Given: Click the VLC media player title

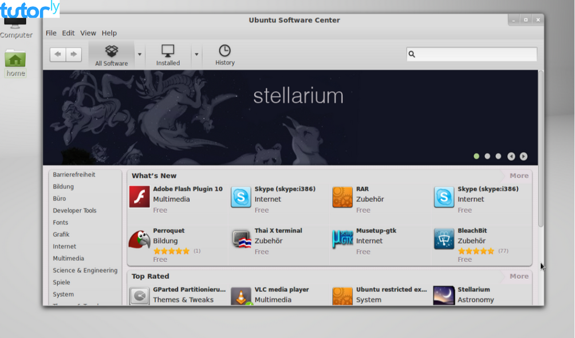Looking at the screenshot, I should (x=282, y=289).
